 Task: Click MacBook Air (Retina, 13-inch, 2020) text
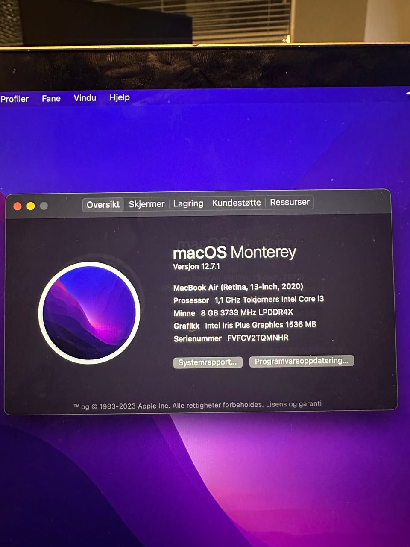point(238,287)
